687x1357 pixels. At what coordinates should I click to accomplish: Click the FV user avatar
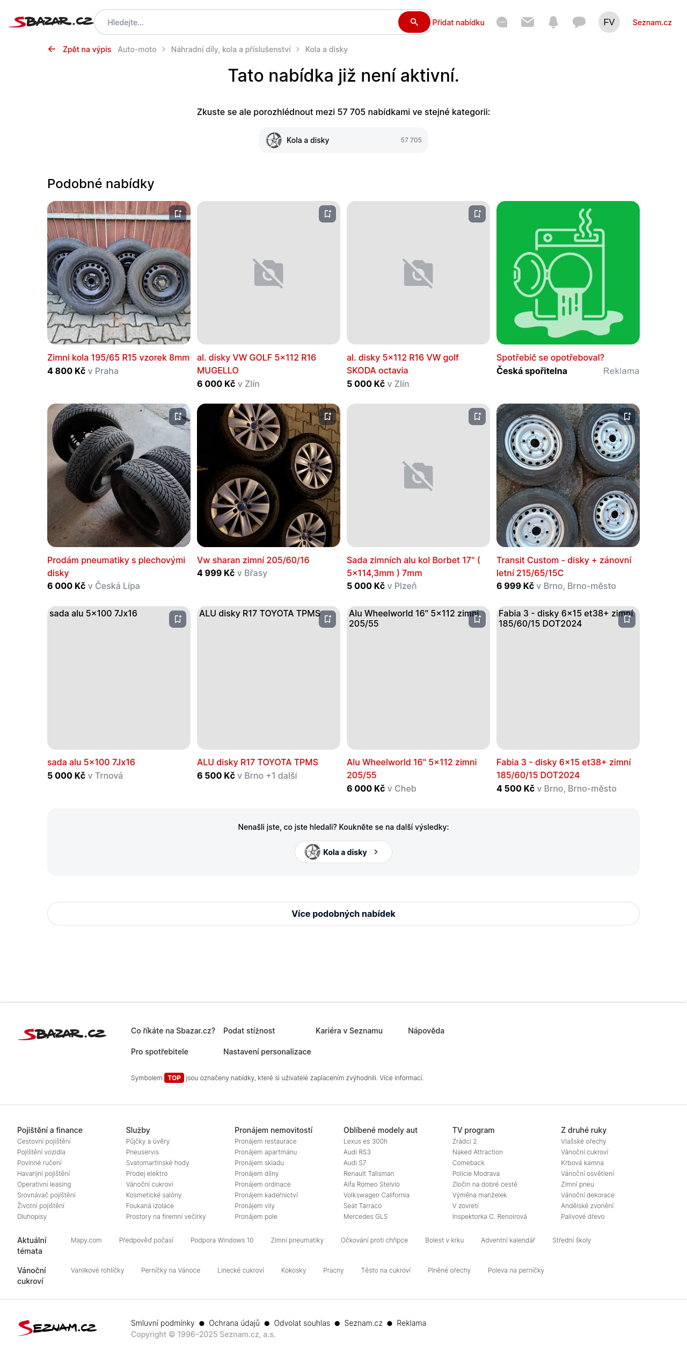[x=609, y=22]
